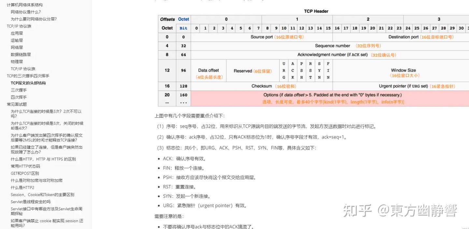Screen dimensions: 469x229
Task: Click bullet RST:重置连接
Action: [x=180, y=187]
